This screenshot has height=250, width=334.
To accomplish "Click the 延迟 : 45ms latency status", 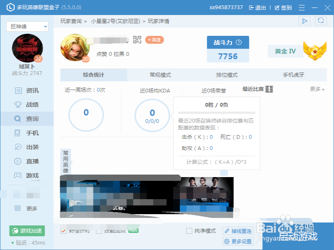I will tap(28, 242).
